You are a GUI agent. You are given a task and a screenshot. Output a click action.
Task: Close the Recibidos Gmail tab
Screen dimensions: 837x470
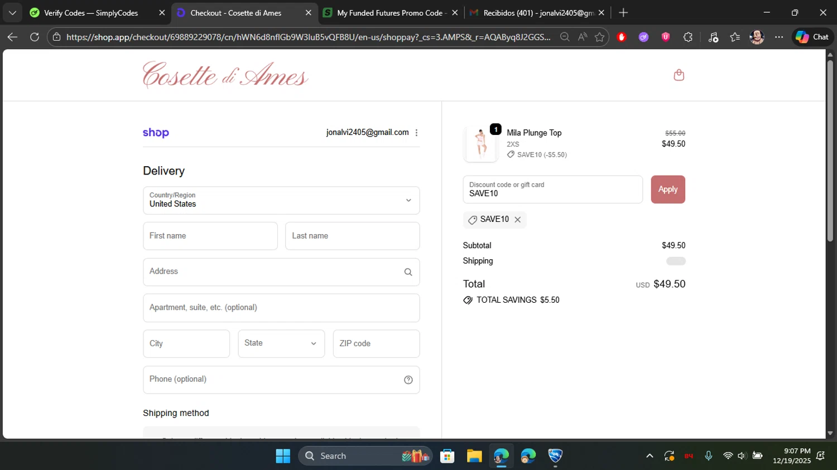pyautogui.click(x=601, y=12)
